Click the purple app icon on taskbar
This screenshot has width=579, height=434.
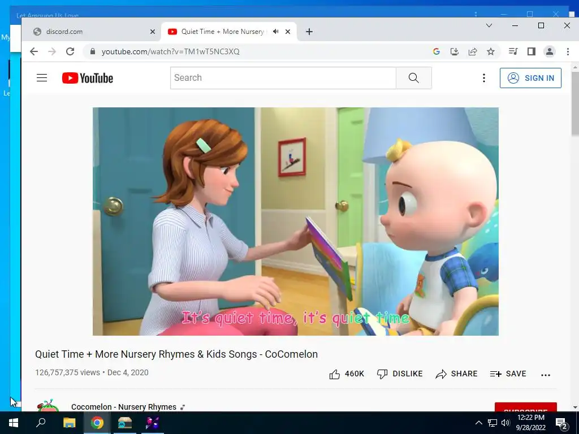(152, 423)
